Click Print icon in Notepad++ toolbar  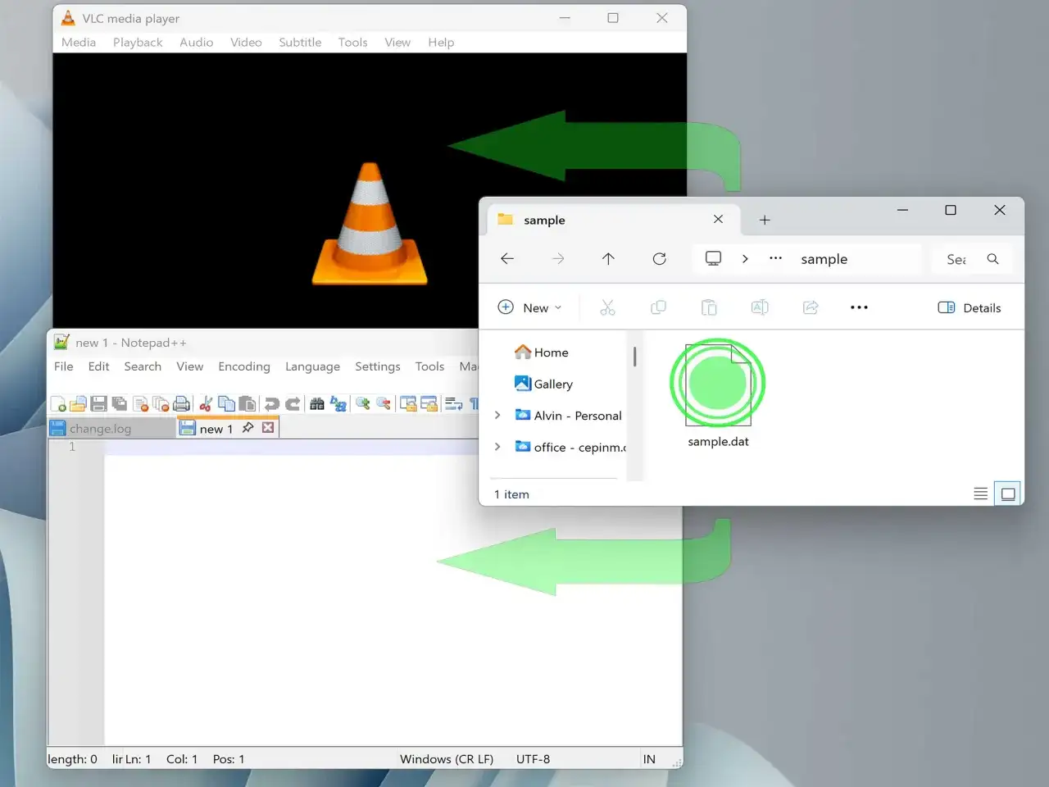point(181,403)
